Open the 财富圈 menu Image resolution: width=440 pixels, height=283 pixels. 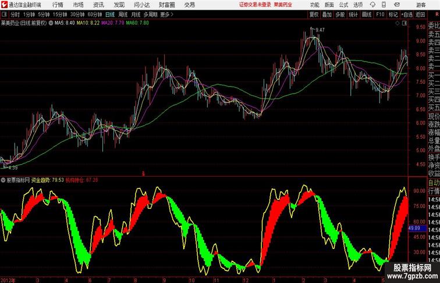(167, 5)
